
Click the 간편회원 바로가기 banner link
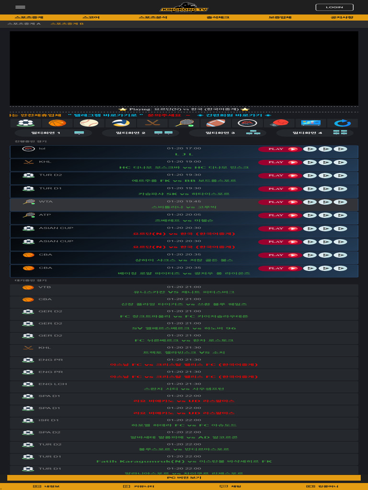[x=234, y=115]
